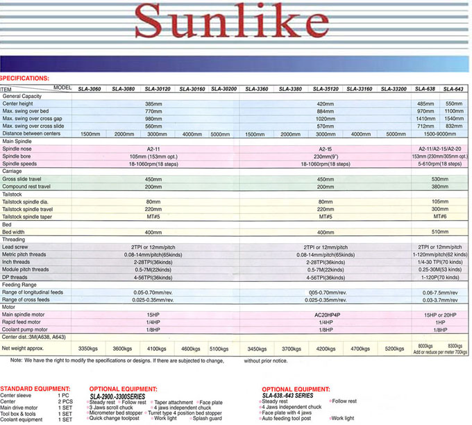472x425 pixels.
Task: Click the 0.25-30M(53 kinds) module pitch value
Action: pyautogui.click(x=440, y=269)
